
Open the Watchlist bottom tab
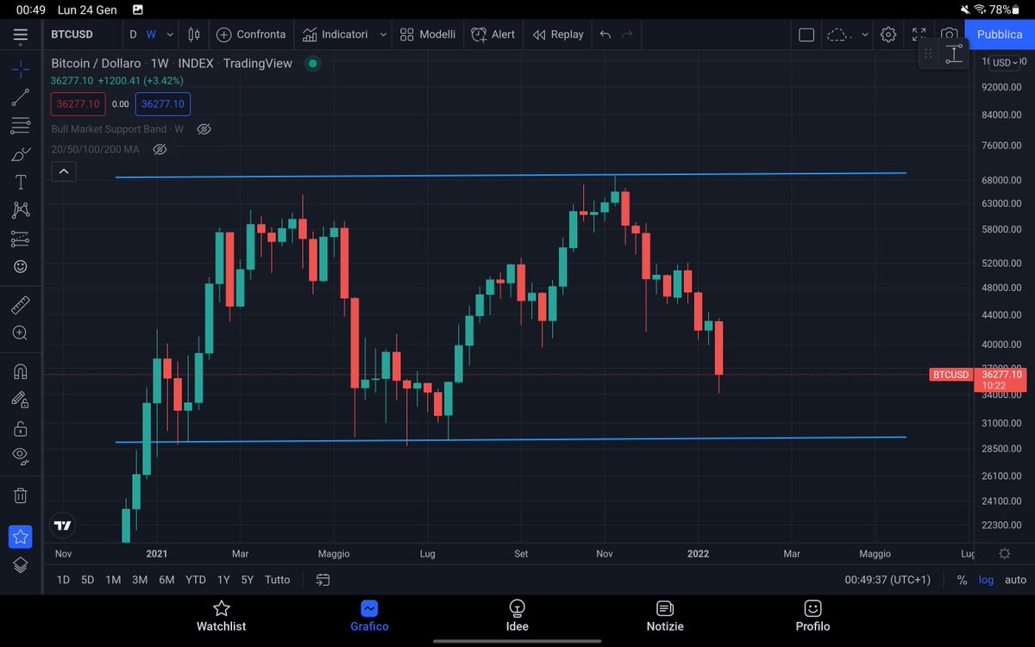point(222,616)
